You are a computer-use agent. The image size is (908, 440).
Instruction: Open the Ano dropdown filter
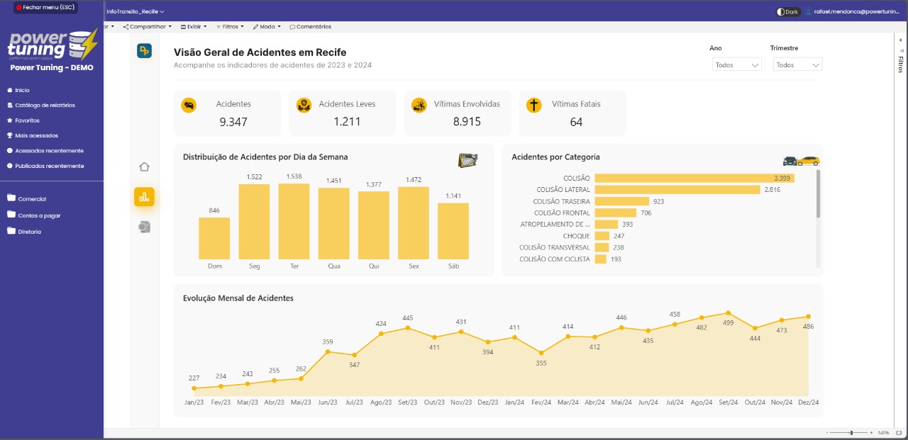(x=736, y=64)
